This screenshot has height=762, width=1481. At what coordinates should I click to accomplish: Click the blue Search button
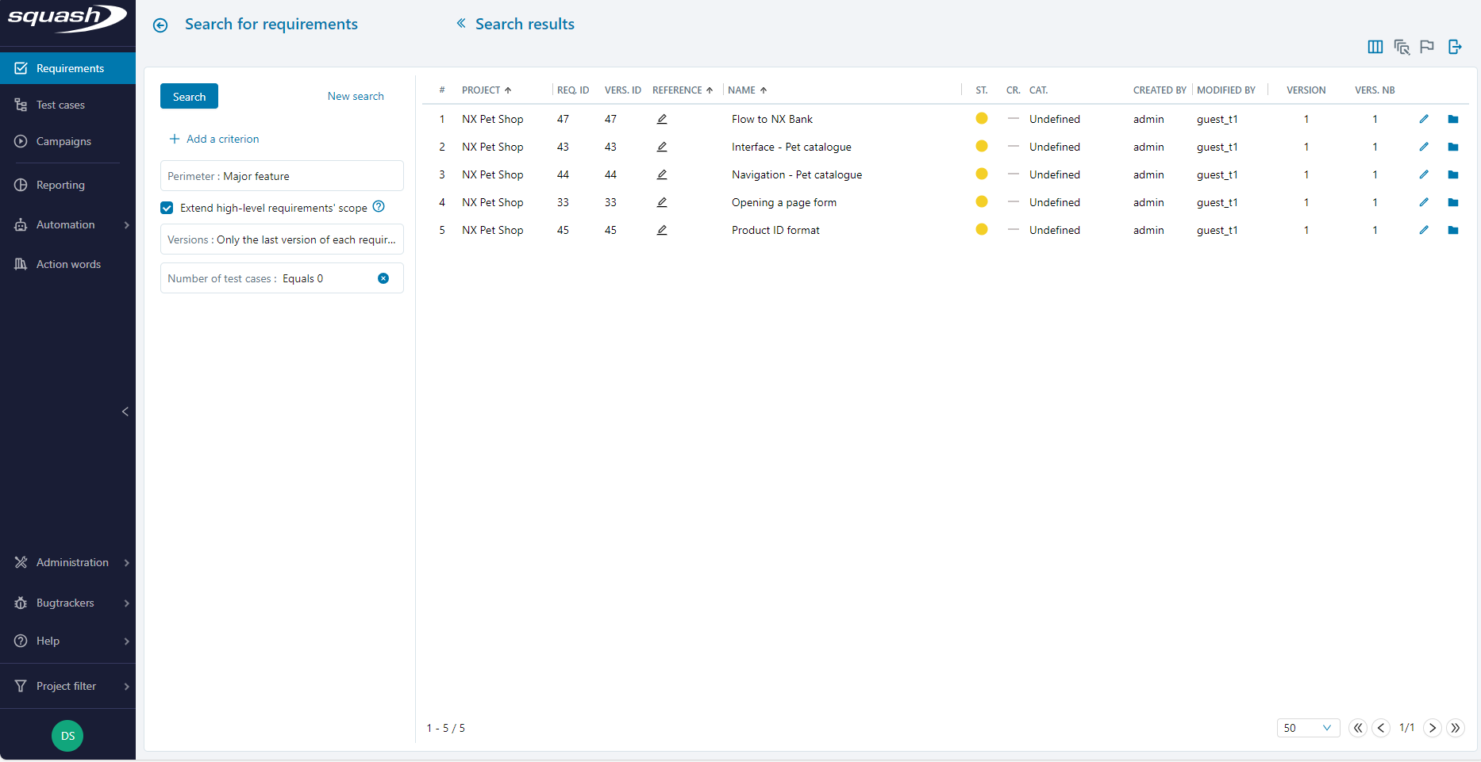189,97
